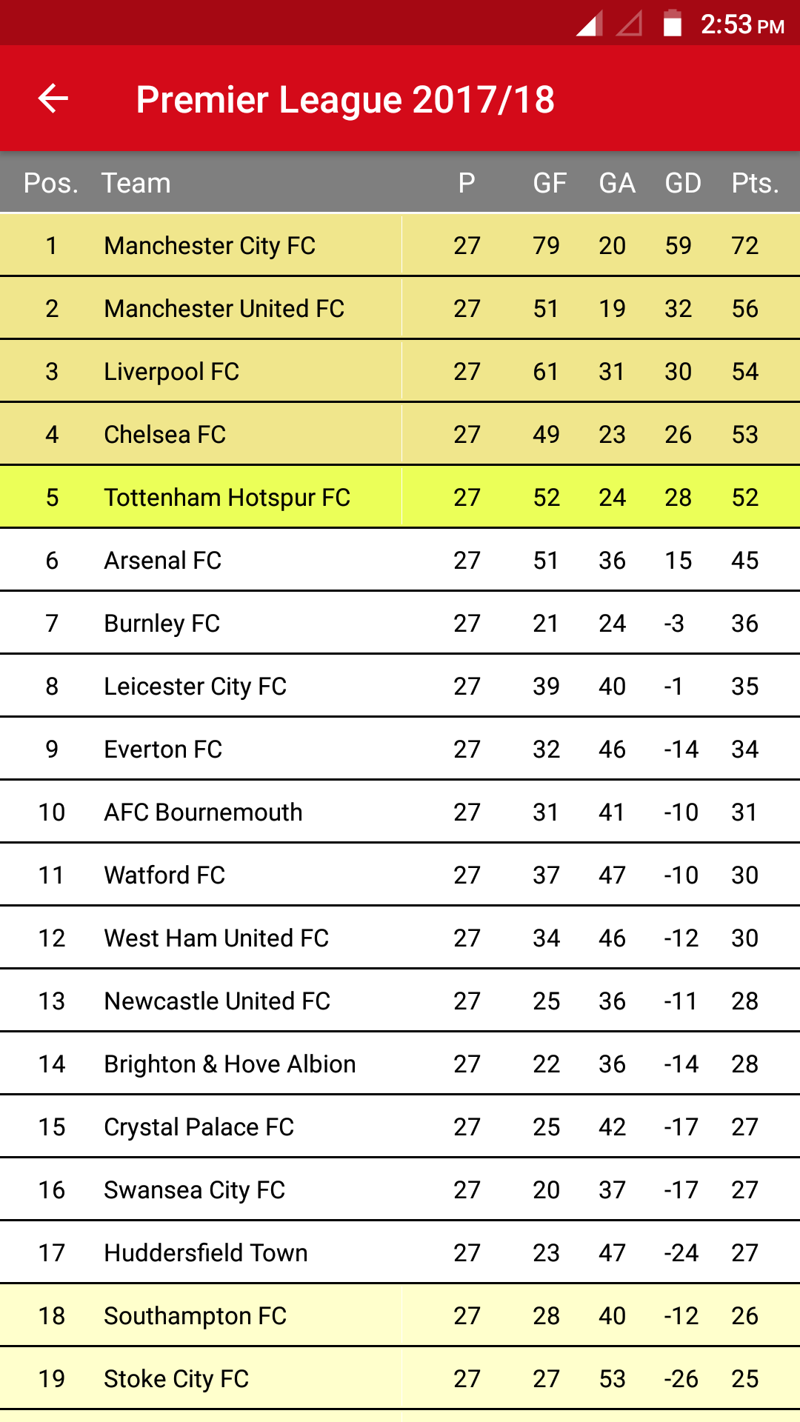The width and height of the screenshot is (800, 1422).
Task: Tap the back arrow icon
Action: pyautogui.click(x=53, y=99)
